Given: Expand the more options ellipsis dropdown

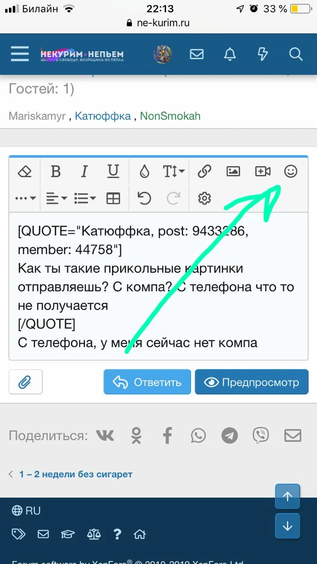Looking at the screenshot, I should [x=26, y=199].
